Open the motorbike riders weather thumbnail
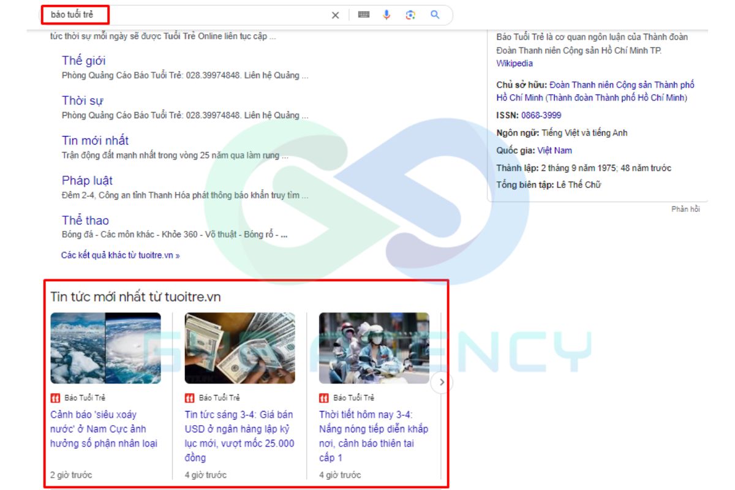735x490 pixels. 374,348
